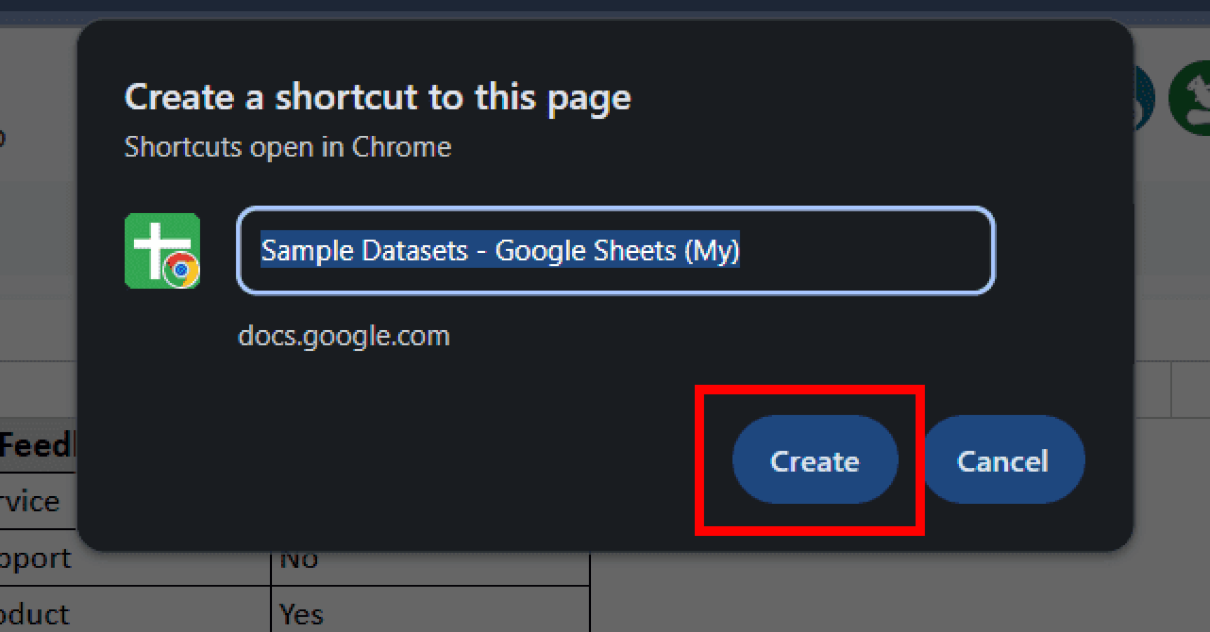Click the 'Create a shortcut to this page' heading
Image resolution: width=1210 pixels, height=632 pixels.
377,97
